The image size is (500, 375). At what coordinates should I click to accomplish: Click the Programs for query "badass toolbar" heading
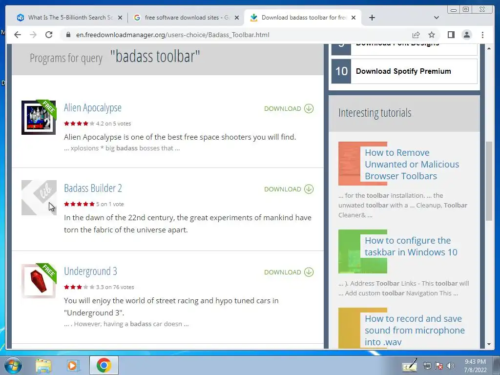[x=115, y=57]
